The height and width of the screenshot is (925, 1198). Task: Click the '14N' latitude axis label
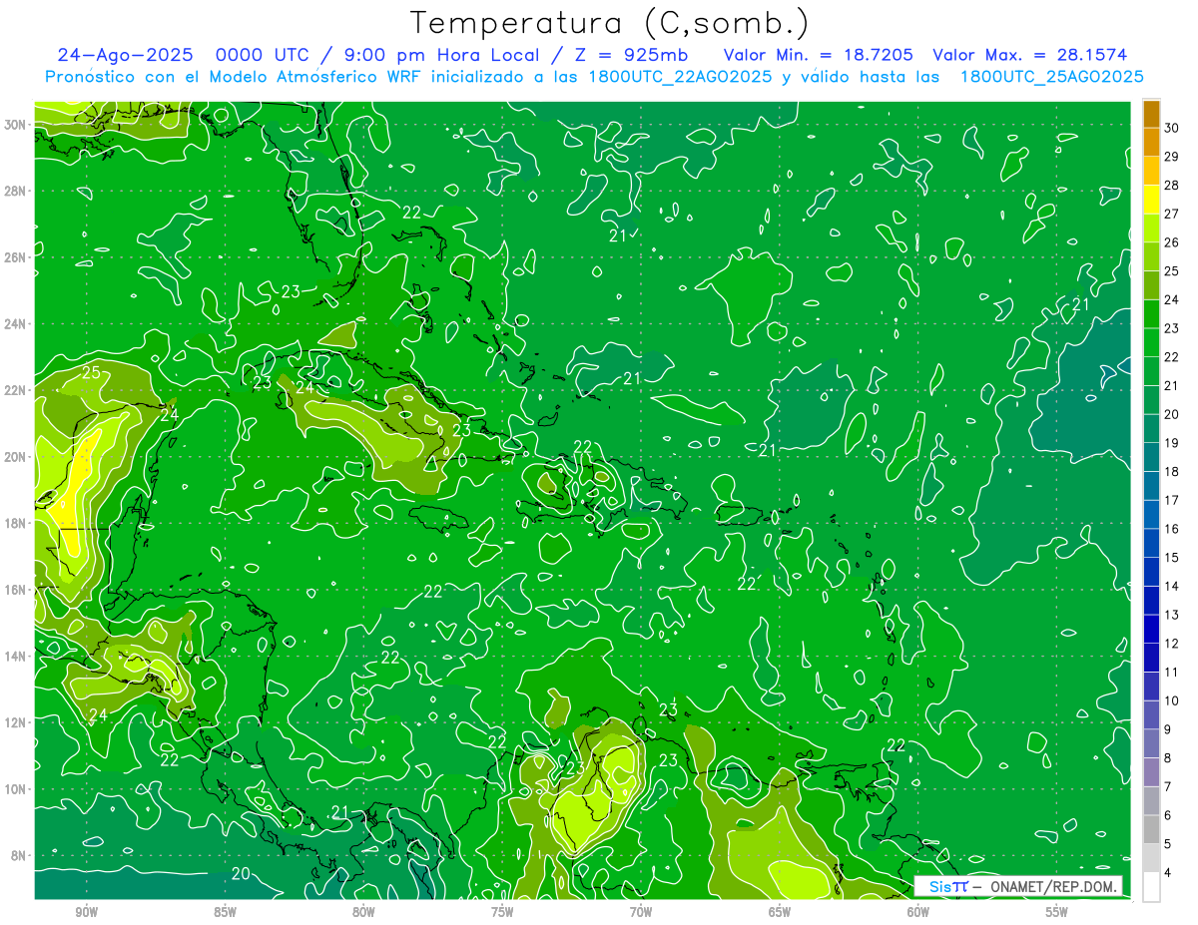[x=16, y=656]
